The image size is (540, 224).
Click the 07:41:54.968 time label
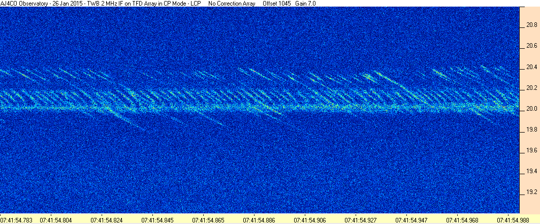click(461, 219)
